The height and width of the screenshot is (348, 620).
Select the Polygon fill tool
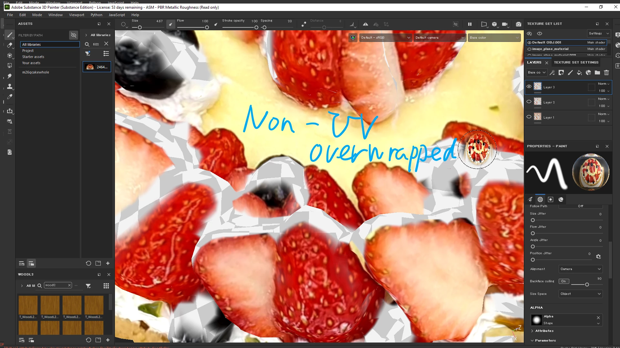click(10, 66)
